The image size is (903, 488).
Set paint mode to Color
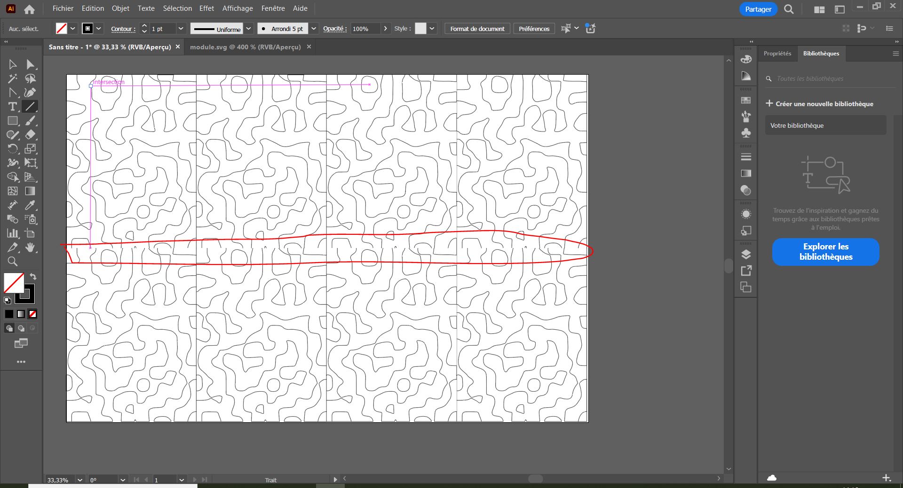9,314
